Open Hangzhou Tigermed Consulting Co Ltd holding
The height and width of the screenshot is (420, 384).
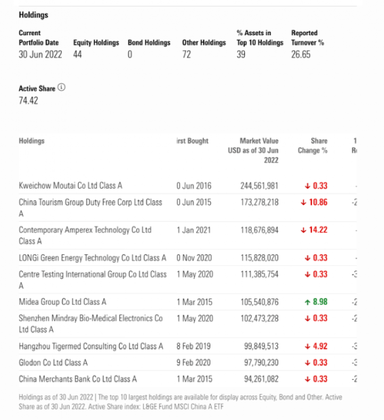(x=91, y=346)
